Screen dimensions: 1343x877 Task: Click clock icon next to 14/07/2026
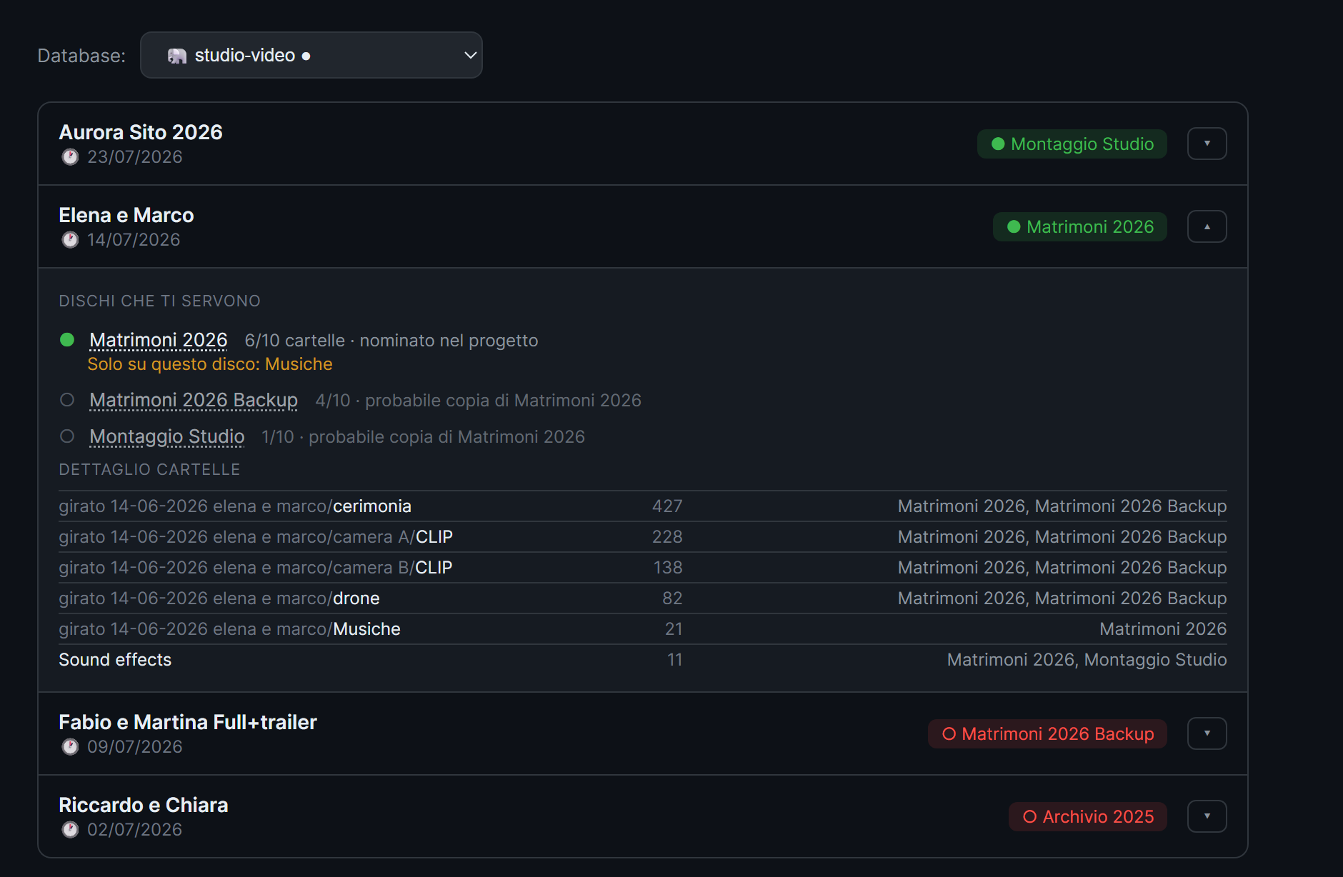[x=70, y=240]
